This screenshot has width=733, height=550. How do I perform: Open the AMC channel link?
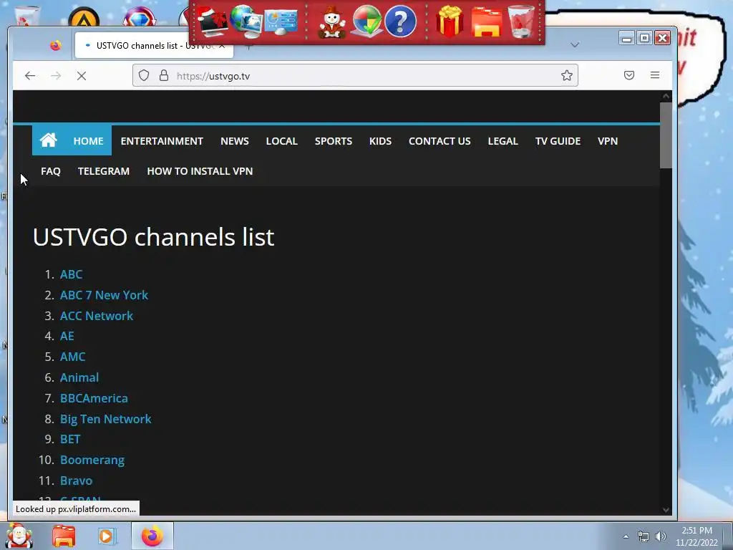(x=72, y=357)
